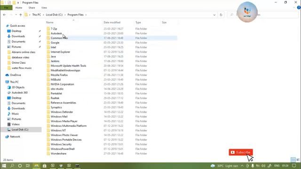The height and width of the screenshot is (169, 301).
Task: Open recent locations dropdown arrow
Action: [x=16, y=15]
